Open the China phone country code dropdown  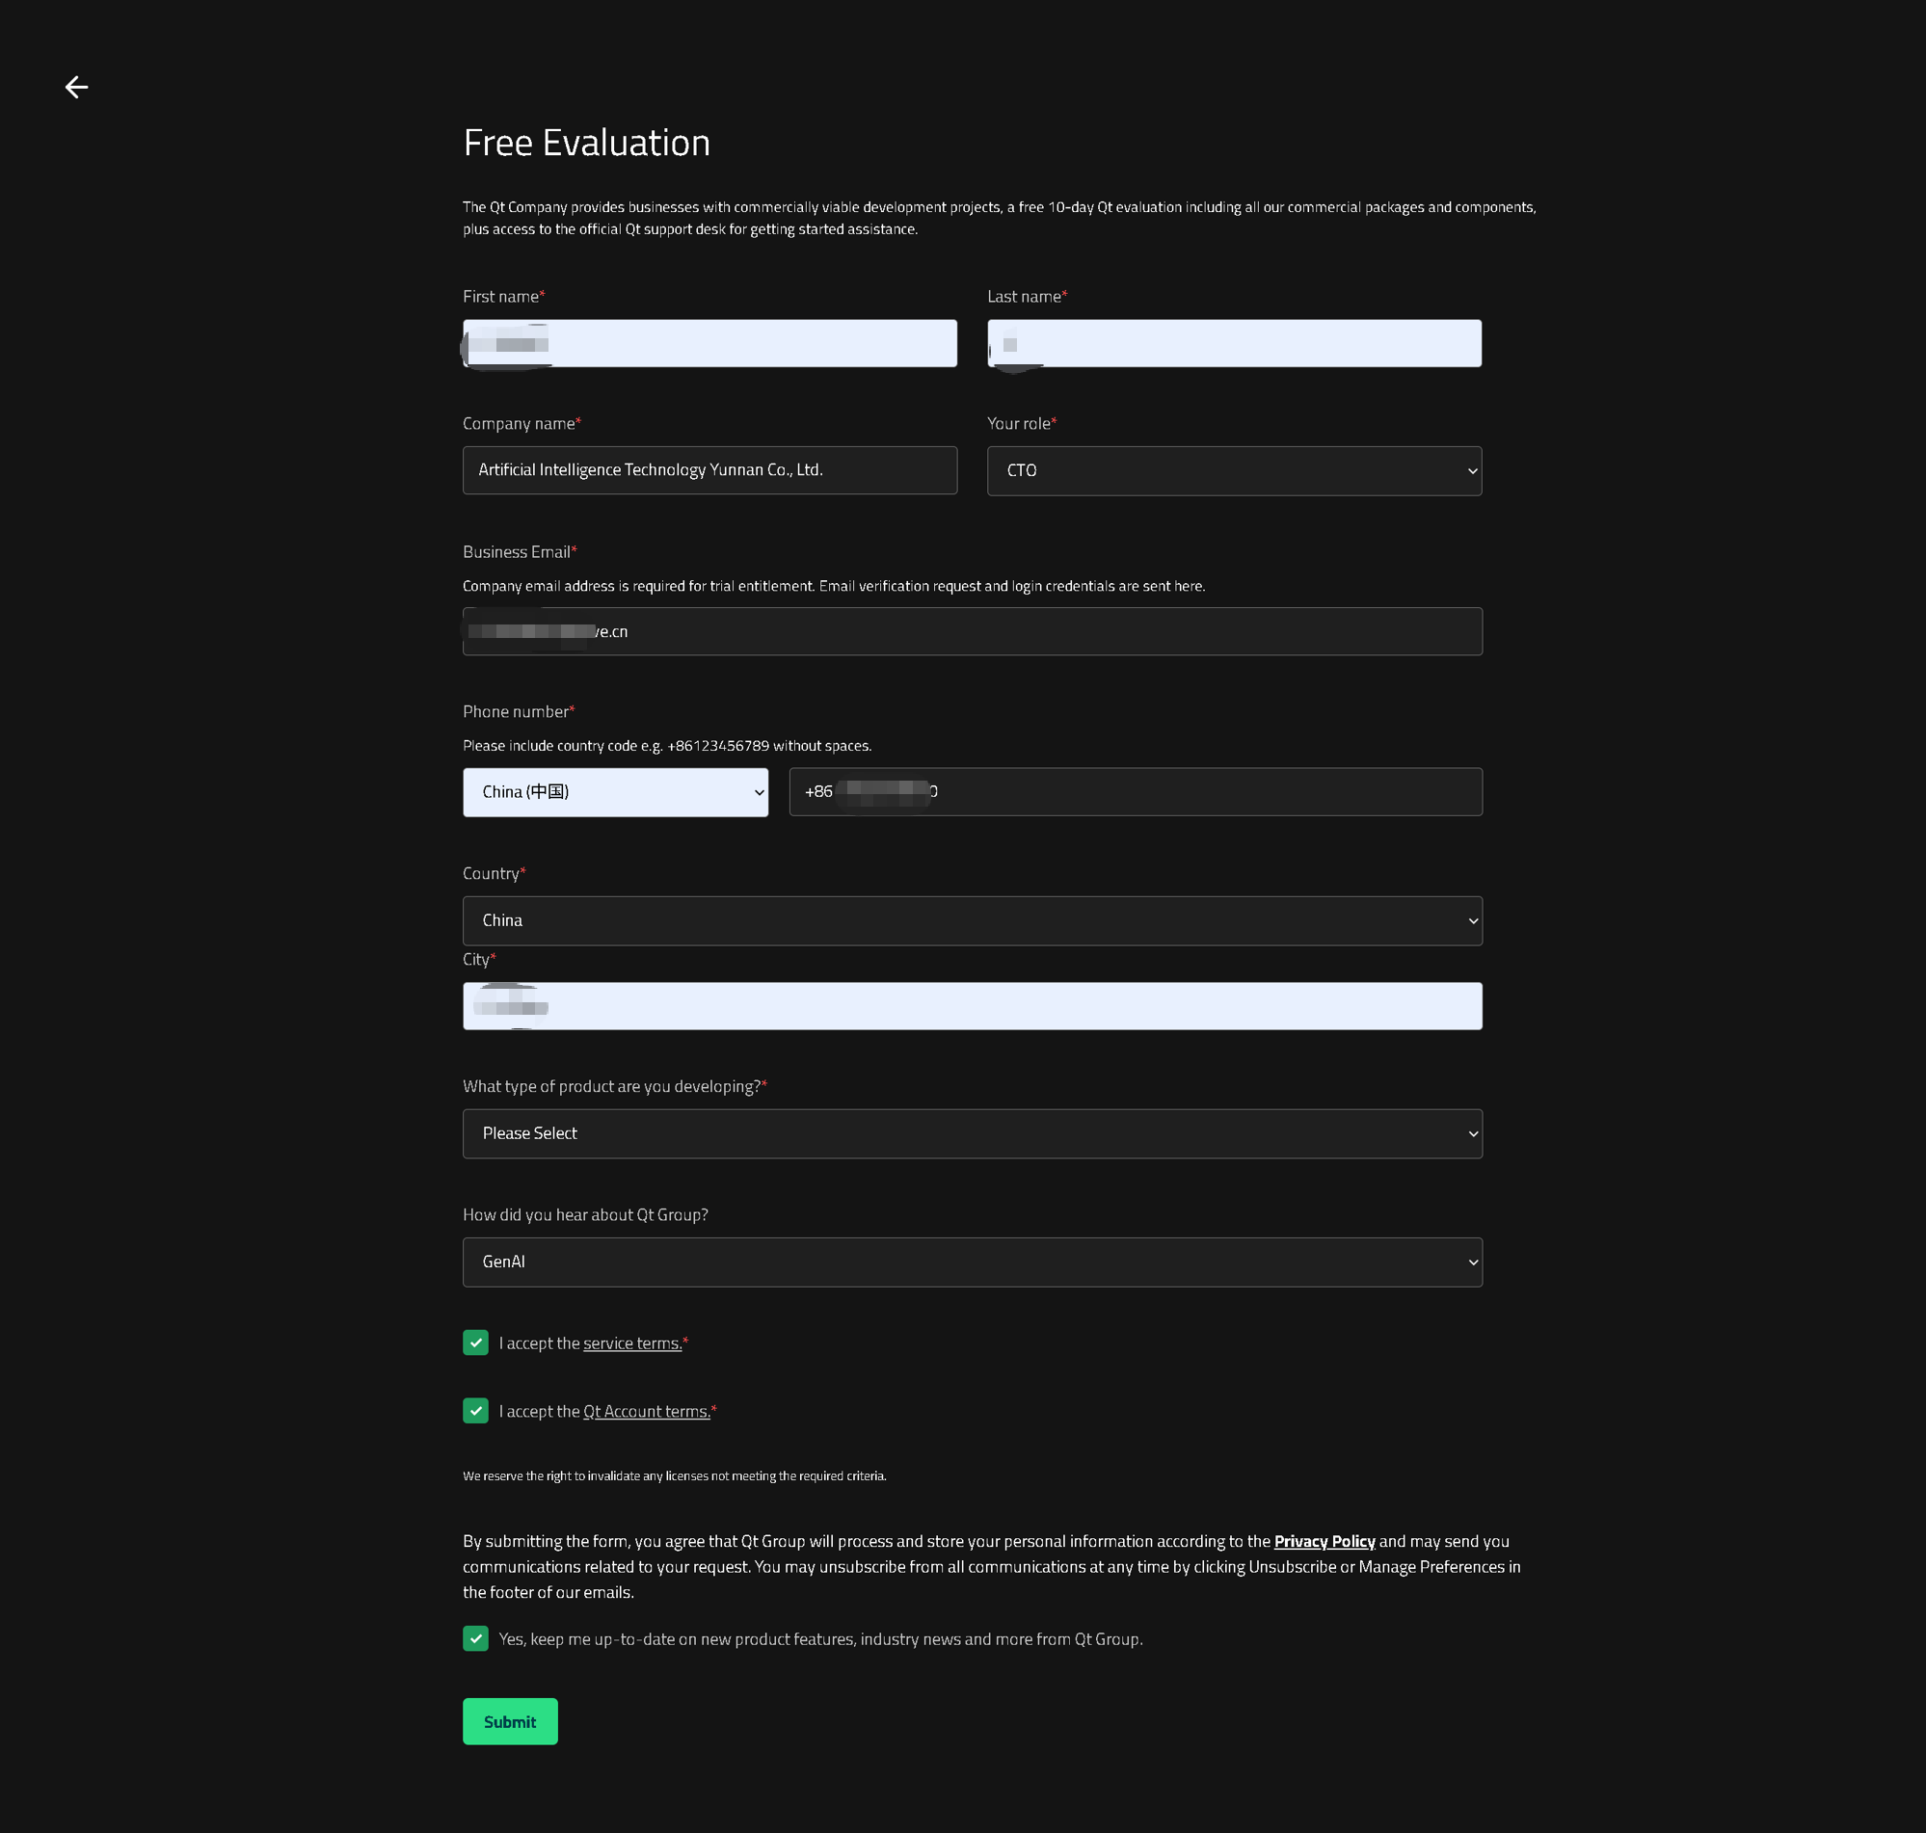tap(615, 792)
